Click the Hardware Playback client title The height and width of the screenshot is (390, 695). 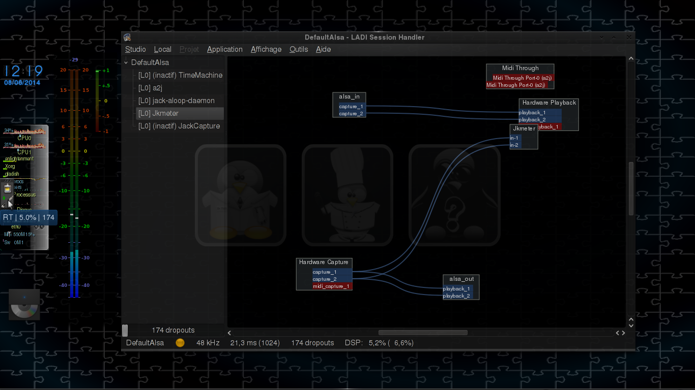(x=549, y=103)
